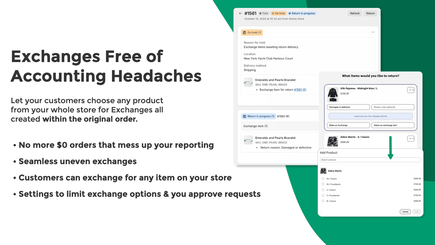Check the M / Classic variant checkbox
Viewport: 435px width, 245px height.
[323, 201]
